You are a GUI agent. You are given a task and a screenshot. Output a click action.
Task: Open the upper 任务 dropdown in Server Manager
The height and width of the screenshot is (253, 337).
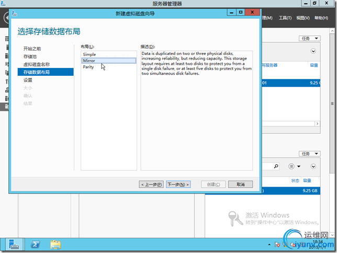coord(309,38)
